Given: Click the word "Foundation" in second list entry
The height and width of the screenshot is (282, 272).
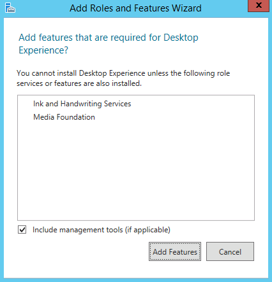Looking at the screenshot, I should (x=76, y=117).
